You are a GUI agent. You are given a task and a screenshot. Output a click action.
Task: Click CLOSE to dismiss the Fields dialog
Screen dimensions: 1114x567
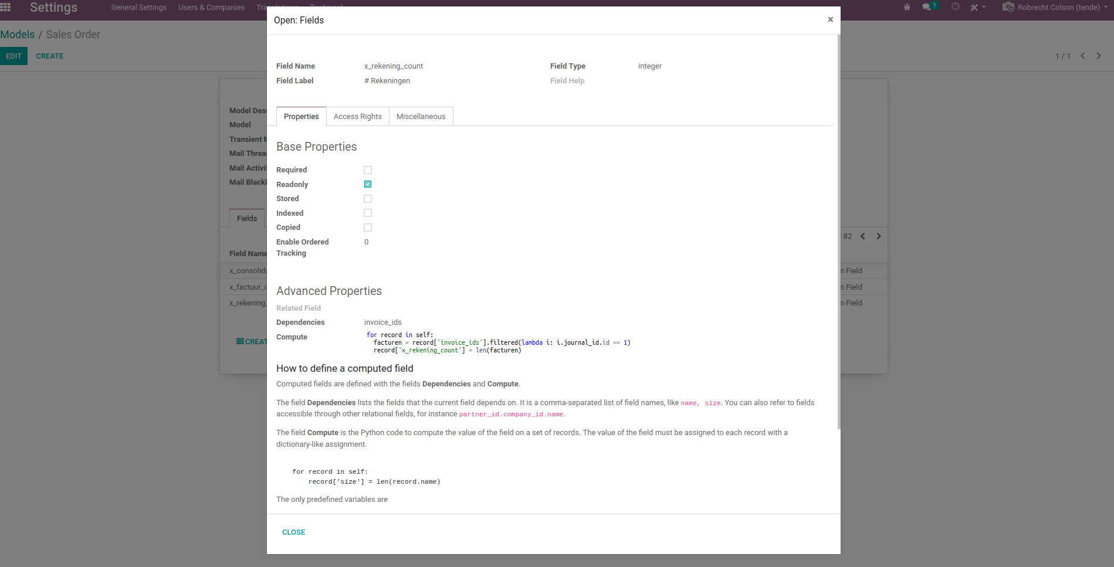(293, 532)
